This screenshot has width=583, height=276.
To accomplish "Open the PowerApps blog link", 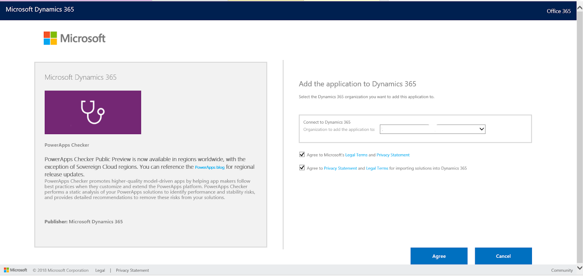I will point(210,167).
